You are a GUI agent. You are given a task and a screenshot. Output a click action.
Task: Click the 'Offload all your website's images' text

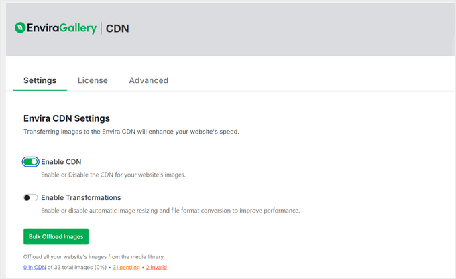[94, 257]
